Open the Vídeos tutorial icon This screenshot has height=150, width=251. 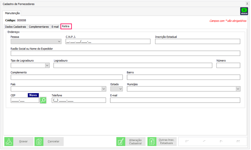[244, 11]
